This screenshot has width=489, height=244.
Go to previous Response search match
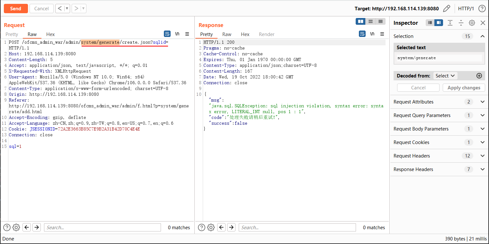(221, 228)
